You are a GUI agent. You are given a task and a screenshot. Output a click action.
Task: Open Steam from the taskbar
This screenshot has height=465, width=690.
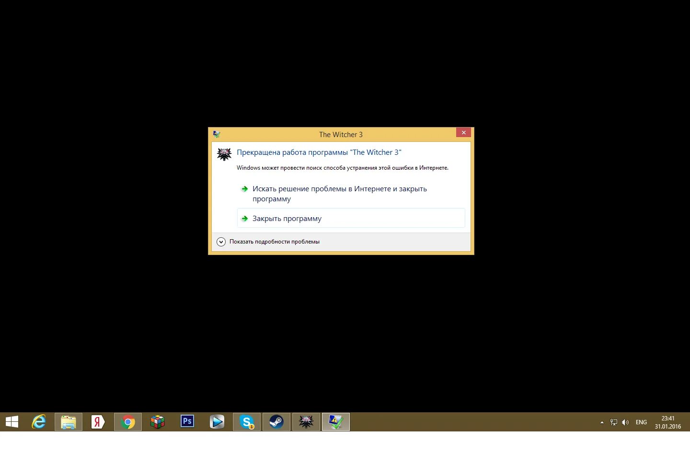click(x=276, y=422)
